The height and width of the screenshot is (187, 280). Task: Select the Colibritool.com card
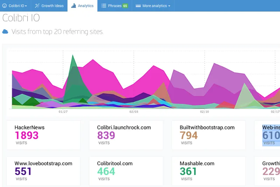pyautogui.click(x=126, y=171)
